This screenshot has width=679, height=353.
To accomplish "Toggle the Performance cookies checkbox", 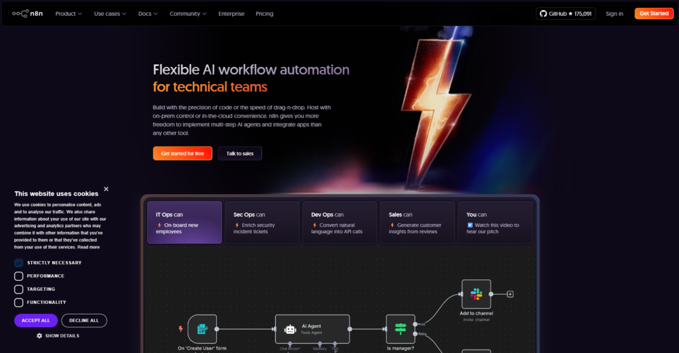I will click(19, 276).
